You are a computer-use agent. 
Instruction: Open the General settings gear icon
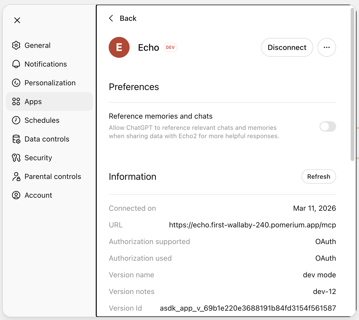click(16, 45)
